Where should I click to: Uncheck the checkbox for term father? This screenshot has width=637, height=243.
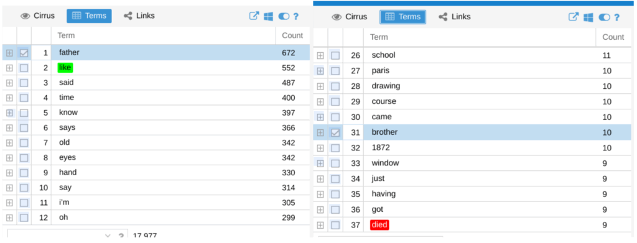coord(24,53)
